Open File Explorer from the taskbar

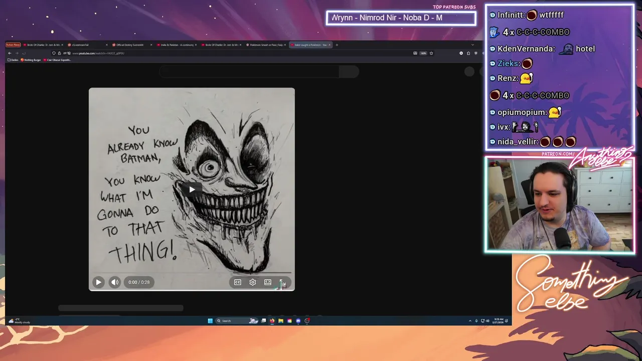click(280, 321)
